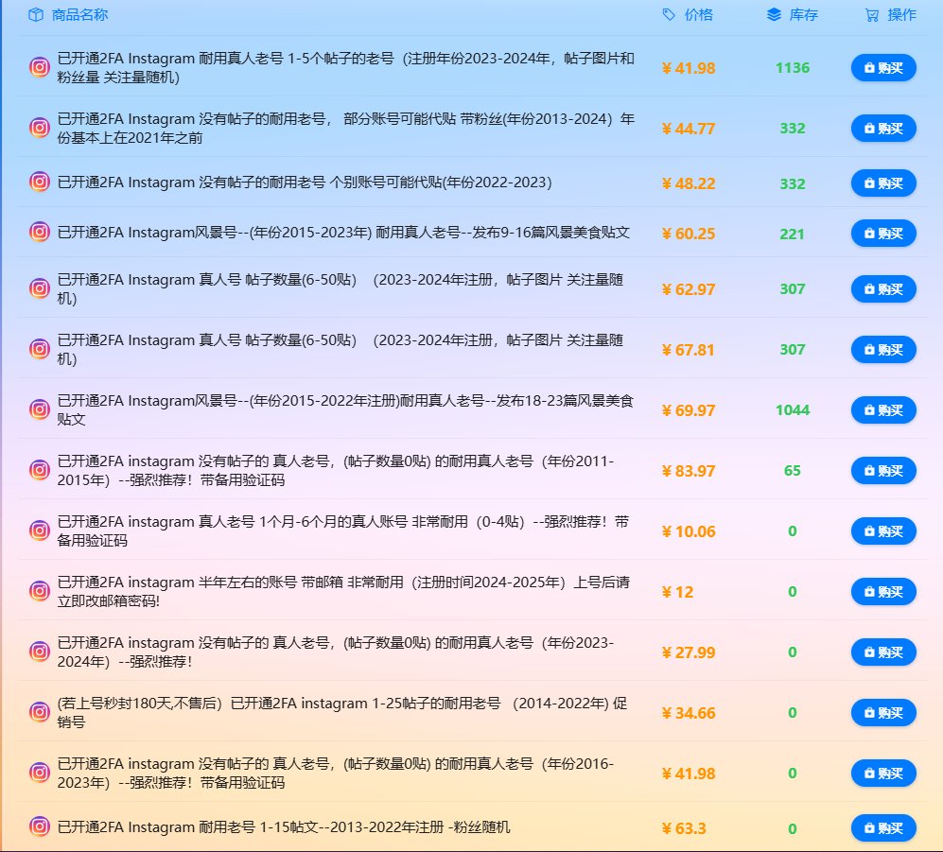Click the layers icon beside 库存
The image size is (943, 852).
[x=774, y=14]
